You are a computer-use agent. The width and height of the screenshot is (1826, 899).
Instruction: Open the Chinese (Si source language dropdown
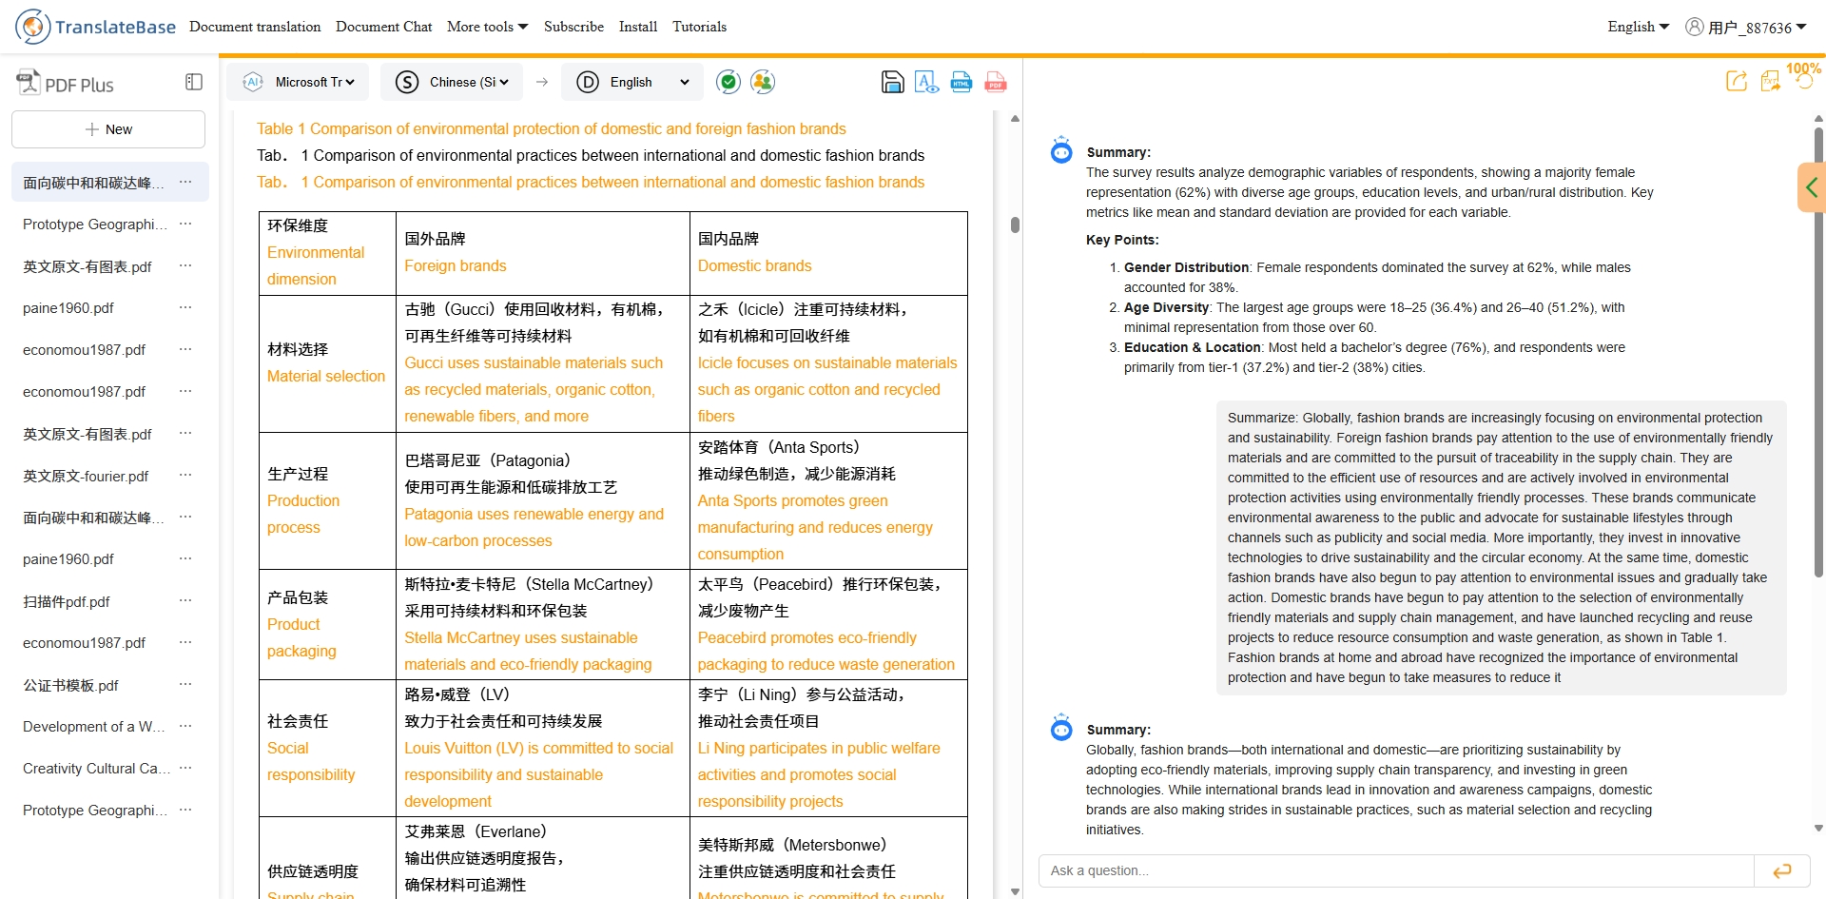[x=452, y=82]
